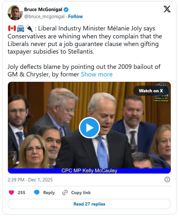Expand tweet text with Show more
Image resolution: width=179 pixels, height=216 pixels.
[97, 75]
